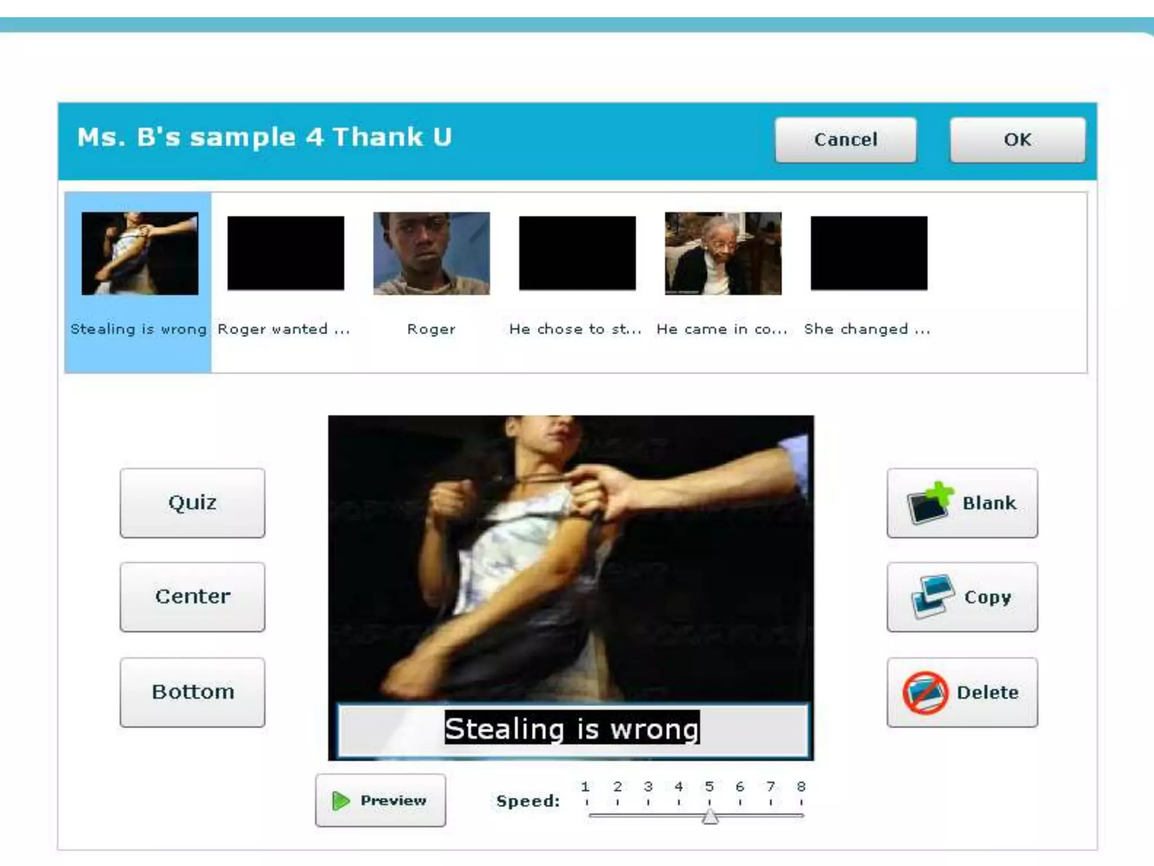1154x866 pixels.
Task: Click the Copy slide icon
Action: click(932, 597)
